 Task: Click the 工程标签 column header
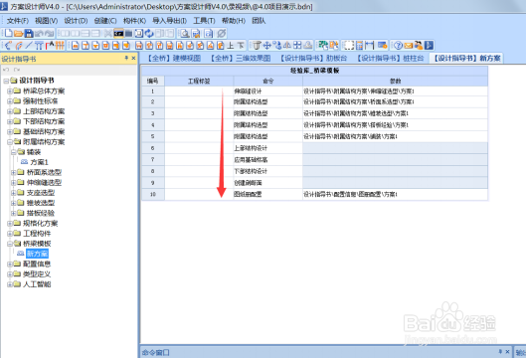click(199, 81)
